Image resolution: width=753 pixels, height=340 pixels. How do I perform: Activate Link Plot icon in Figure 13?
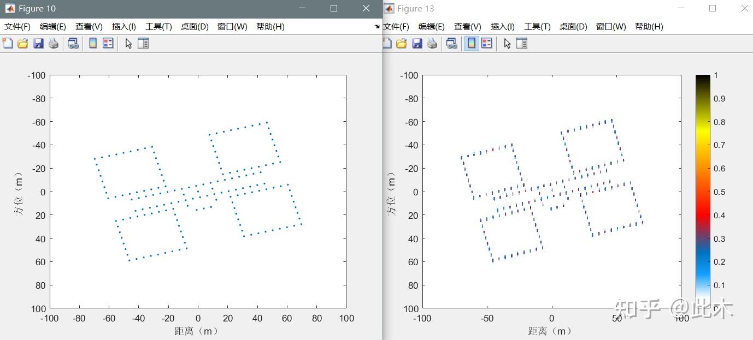pyautogui.click(x=452, y=43)
